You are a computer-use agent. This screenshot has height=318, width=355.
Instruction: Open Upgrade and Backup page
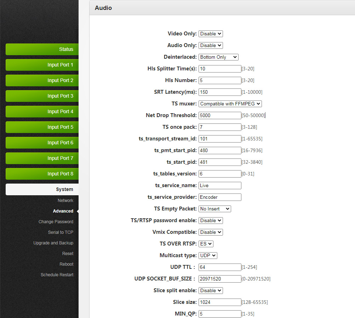click(x=53, y=243)
